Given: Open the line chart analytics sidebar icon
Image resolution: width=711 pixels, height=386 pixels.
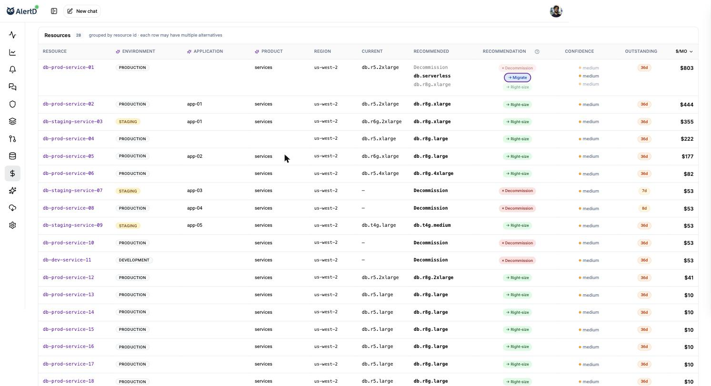Looking at the screenshot, I should click(x=12, y=52).
